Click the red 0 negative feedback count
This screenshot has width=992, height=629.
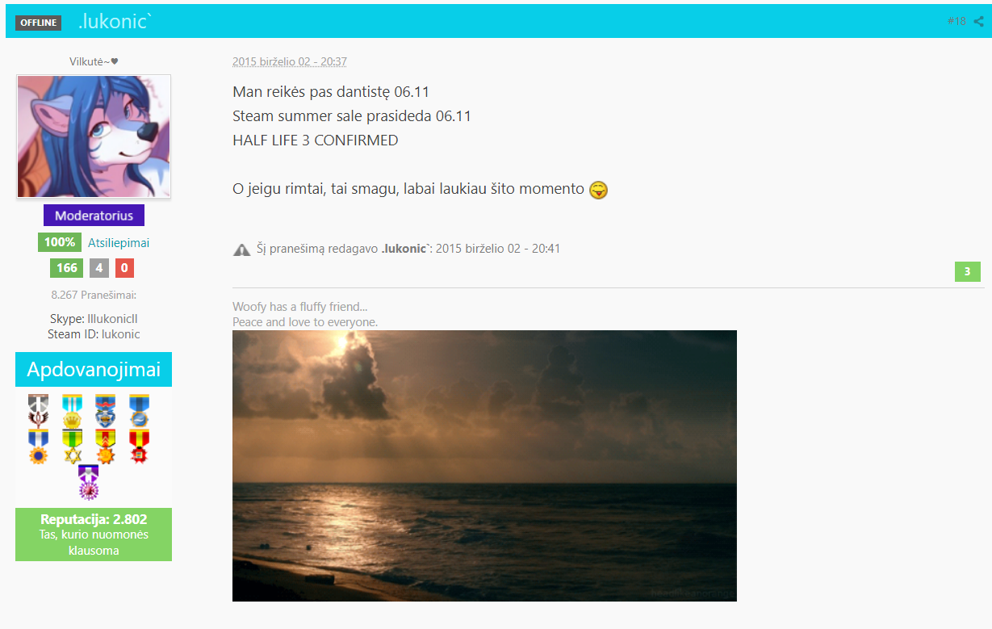[124, 268]
